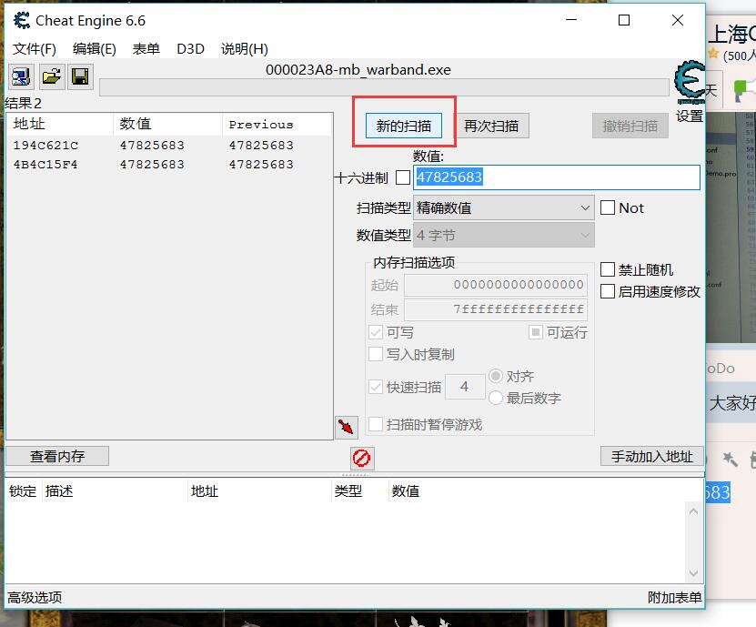Click the 起始 address field
The width and height of the screenshot is (756, 627).
[x=496, y=285]
